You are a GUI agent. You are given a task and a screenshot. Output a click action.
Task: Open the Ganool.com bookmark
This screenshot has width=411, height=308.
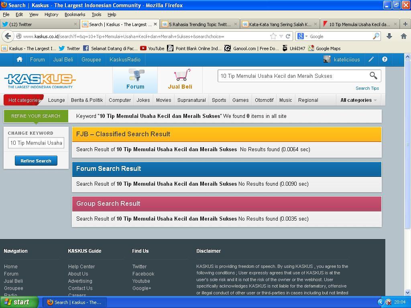[x=252, y=49]
